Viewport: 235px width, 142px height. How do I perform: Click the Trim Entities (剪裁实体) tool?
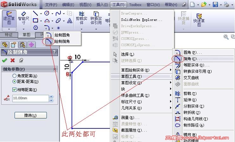[81, 18]
